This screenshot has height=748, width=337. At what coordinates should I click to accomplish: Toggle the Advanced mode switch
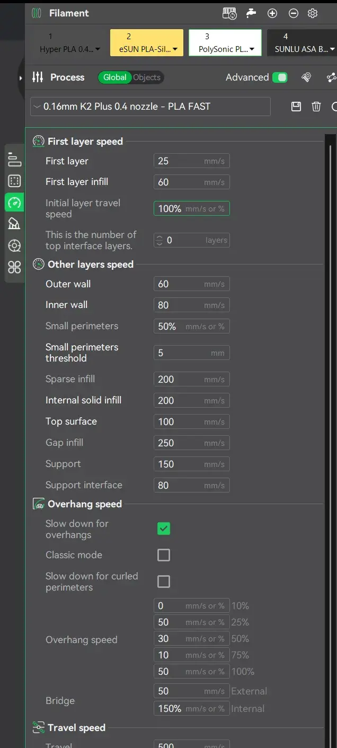pos(280,77)
